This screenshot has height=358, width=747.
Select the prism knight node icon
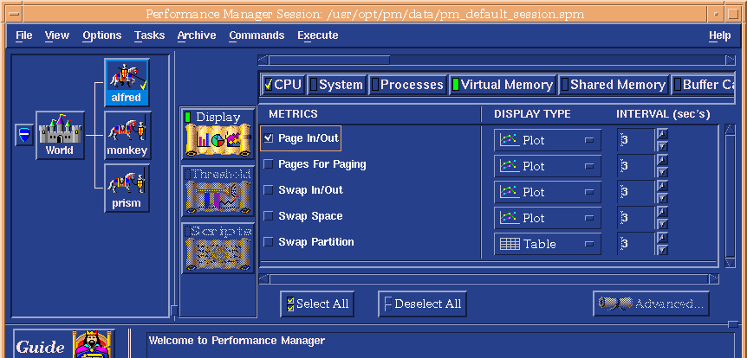[127, 189]
